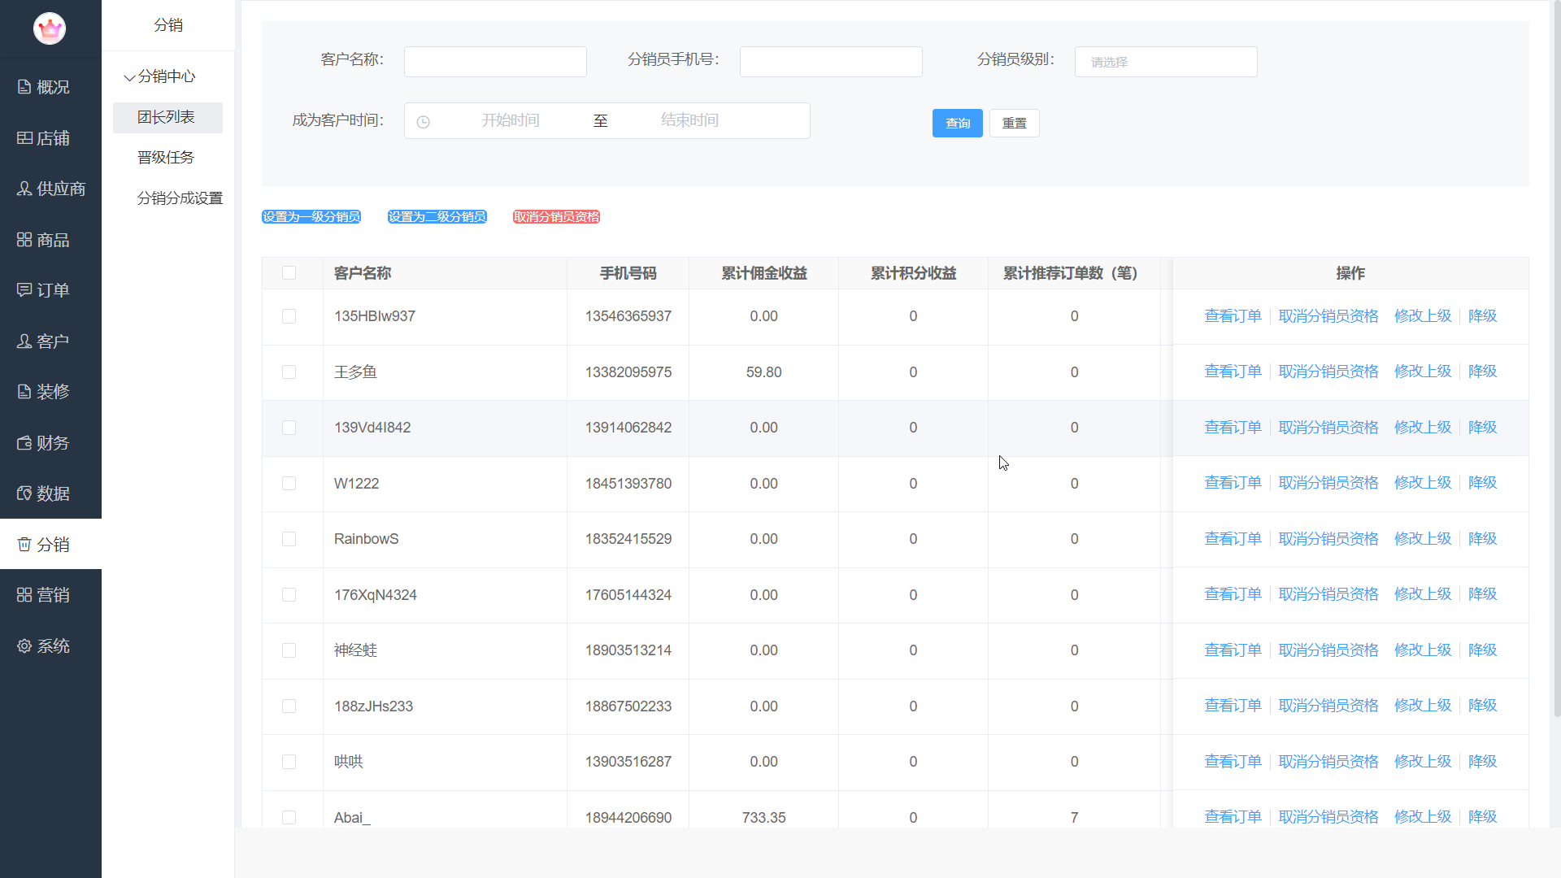Open the 商品 products icon
The width and height of the screenshot is (1561, 878).
tap(24, 240)
